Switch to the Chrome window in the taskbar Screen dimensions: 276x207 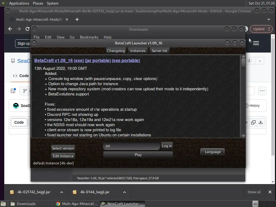77,204
